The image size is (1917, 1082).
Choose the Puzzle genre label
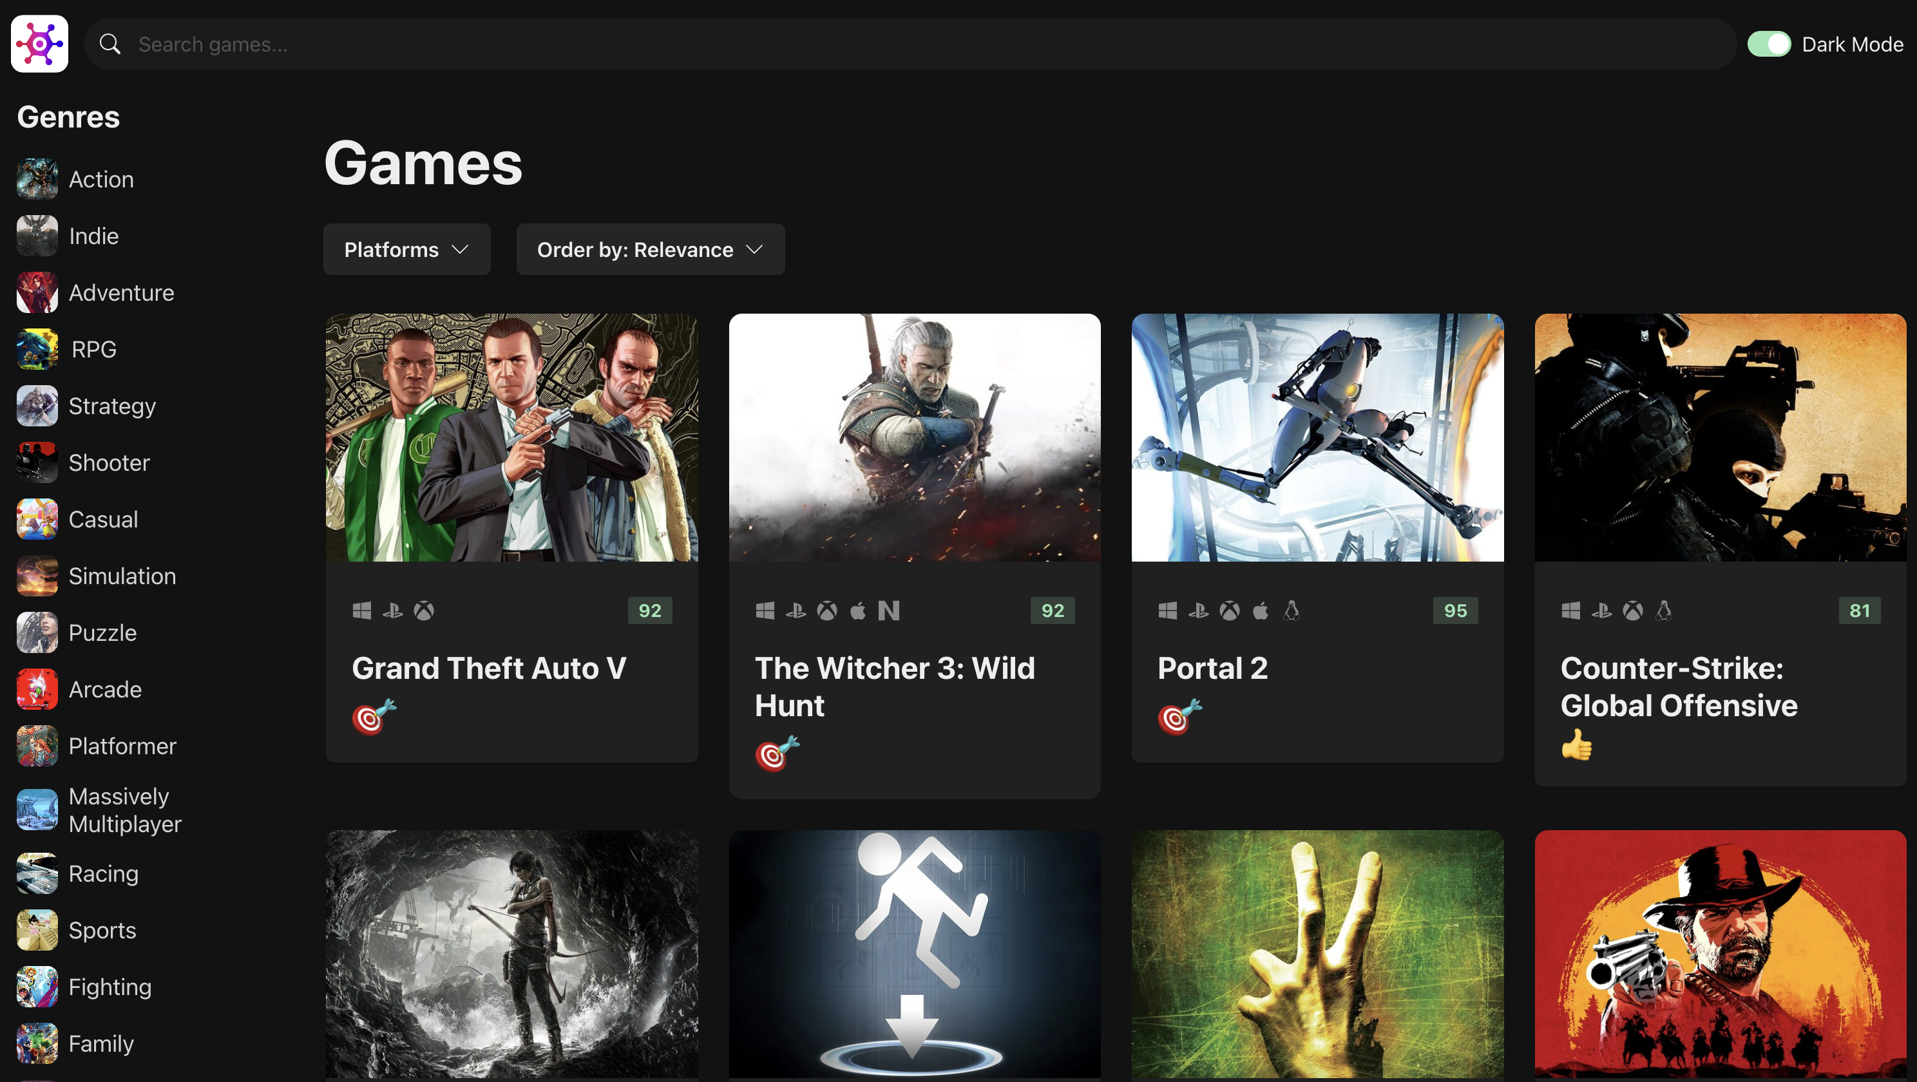[102, 632]
